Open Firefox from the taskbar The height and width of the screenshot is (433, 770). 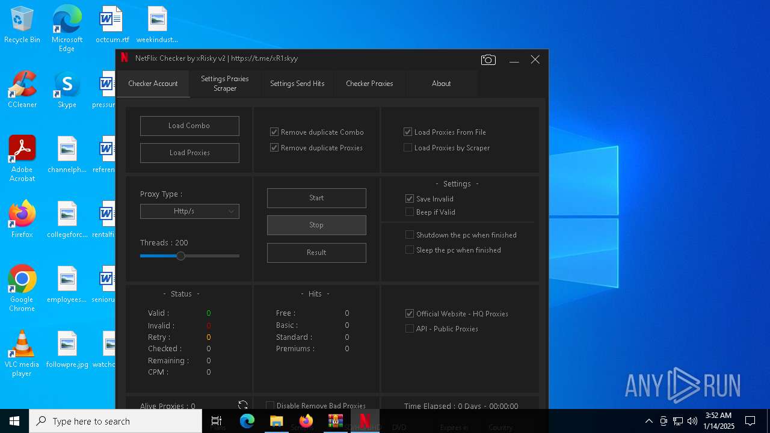point(306,421)
